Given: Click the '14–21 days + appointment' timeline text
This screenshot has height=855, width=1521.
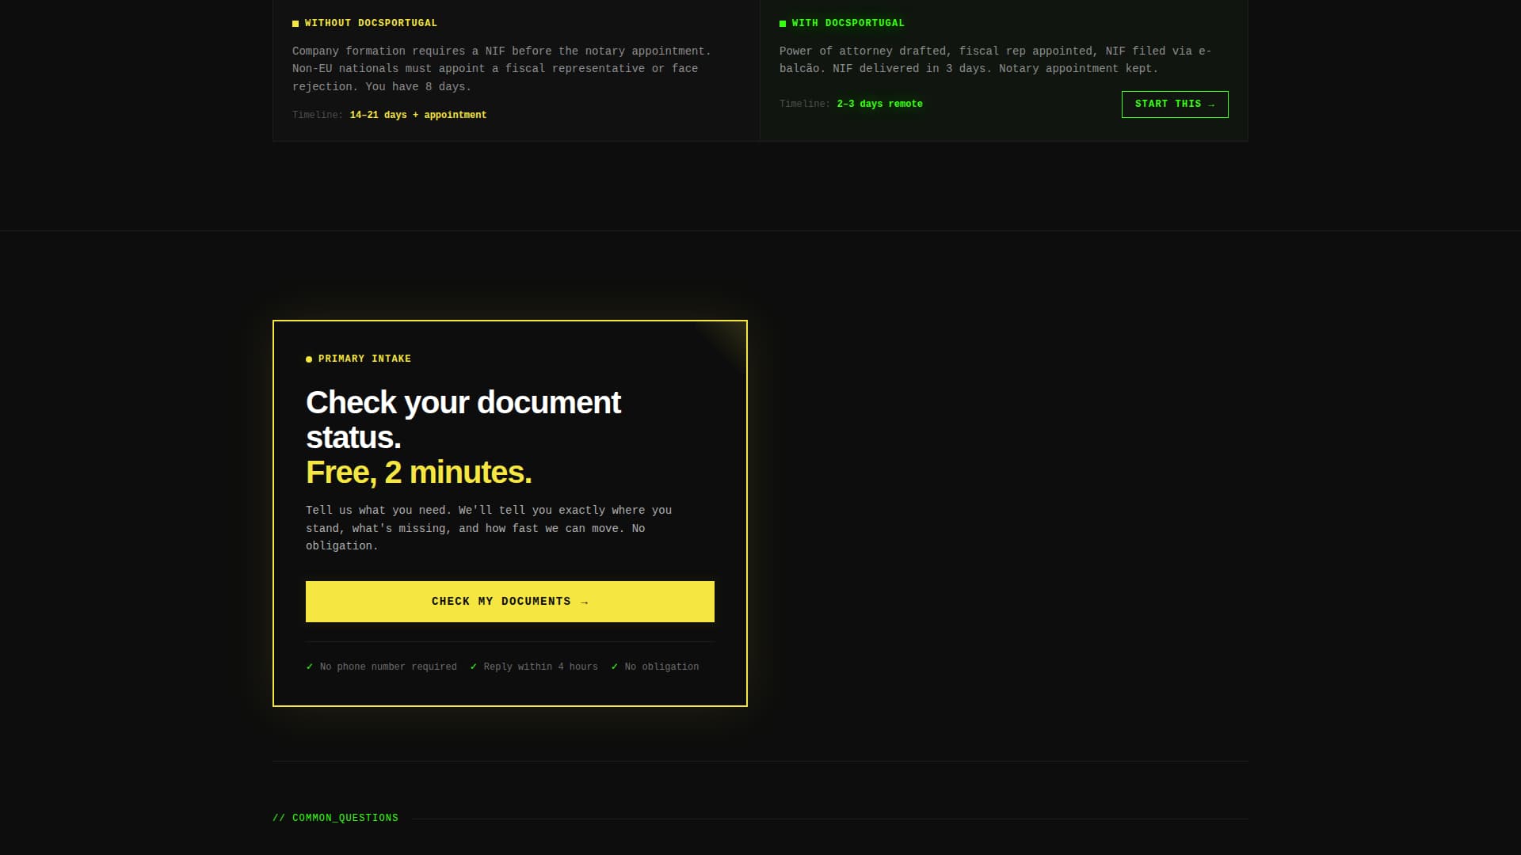Looking at the screenshot, I should click(418, 115).
